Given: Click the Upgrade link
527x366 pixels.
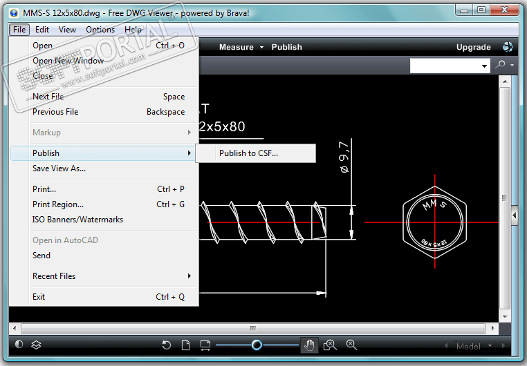Looking at the screenshot, I should (473, 47).
